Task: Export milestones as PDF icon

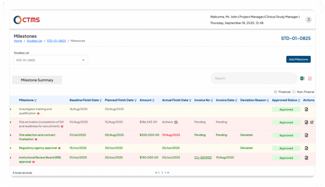Action: tap(310, 78)
